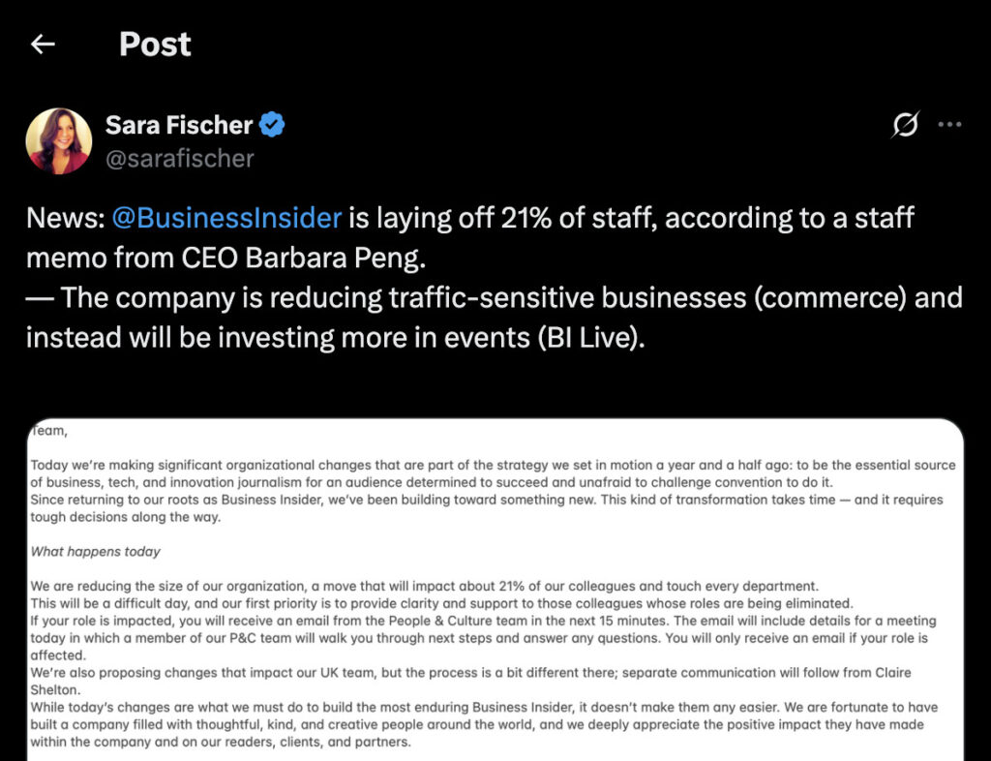Viewport: 991px width, 761px height.
Task: Click the blue verified checkmark badge
Action: pos(272,125)
